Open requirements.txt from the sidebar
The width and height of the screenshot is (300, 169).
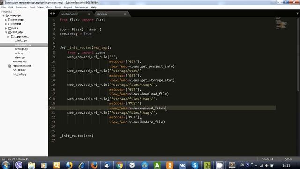click(22, 66)
